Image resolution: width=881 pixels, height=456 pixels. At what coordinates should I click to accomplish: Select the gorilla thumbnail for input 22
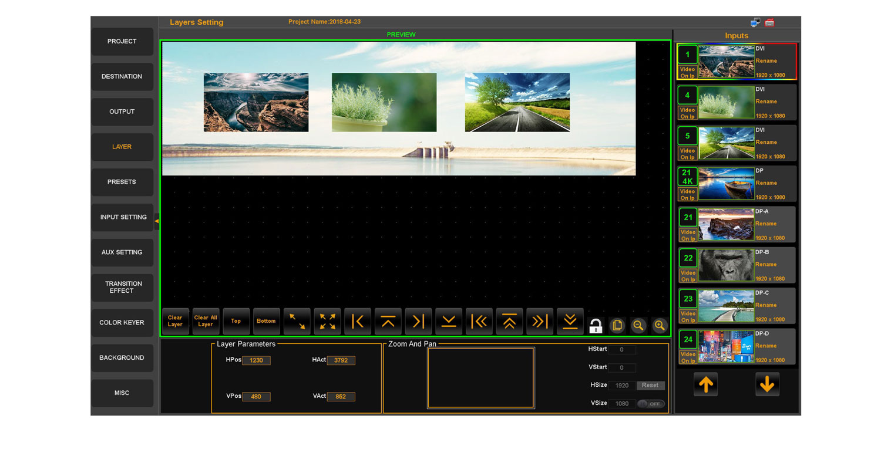coord(726,264)
